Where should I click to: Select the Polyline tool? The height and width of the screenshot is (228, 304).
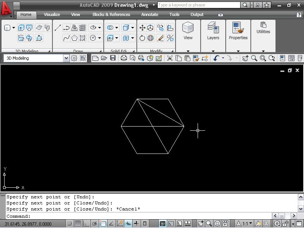66,28
